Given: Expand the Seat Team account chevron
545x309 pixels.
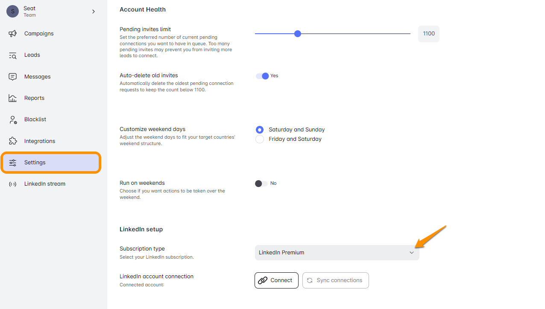Looking at the screenshot, I should click(x=94, y=12).
